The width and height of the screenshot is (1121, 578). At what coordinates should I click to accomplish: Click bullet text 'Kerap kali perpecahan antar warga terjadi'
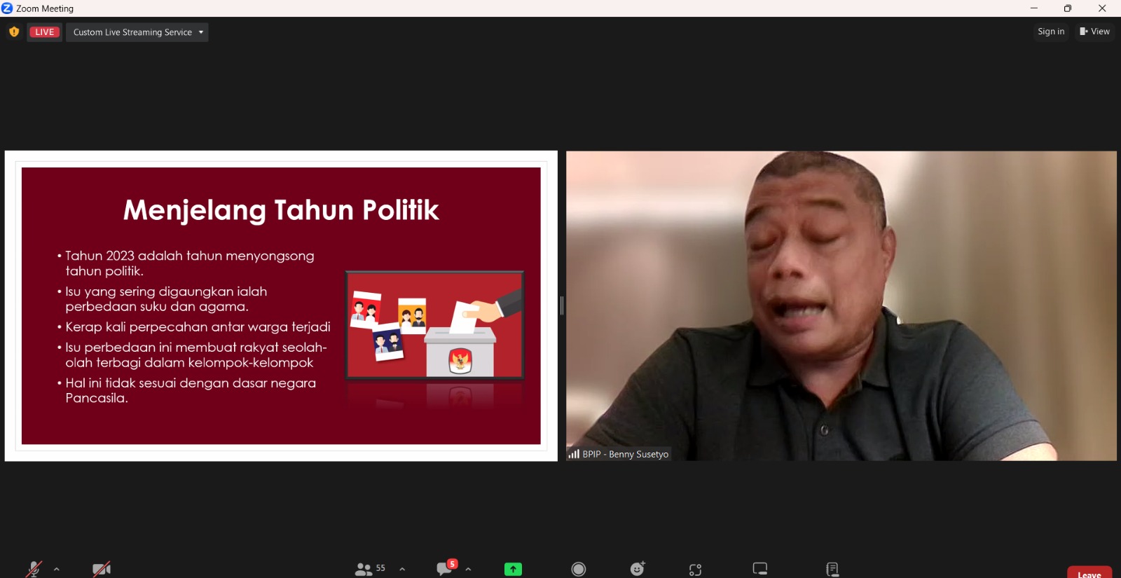click(x=198, y=327)
